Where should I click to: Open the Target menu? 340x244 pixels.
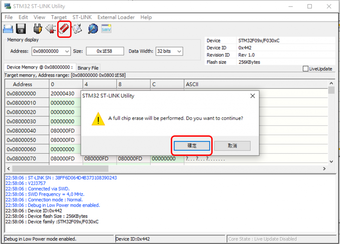59,17
